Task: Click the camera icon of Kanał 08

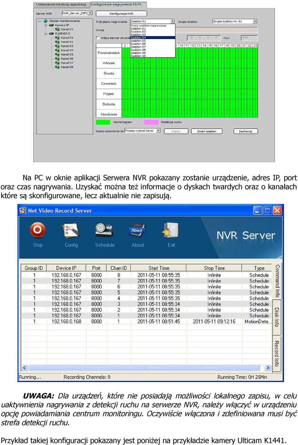Action: point(57,67)
